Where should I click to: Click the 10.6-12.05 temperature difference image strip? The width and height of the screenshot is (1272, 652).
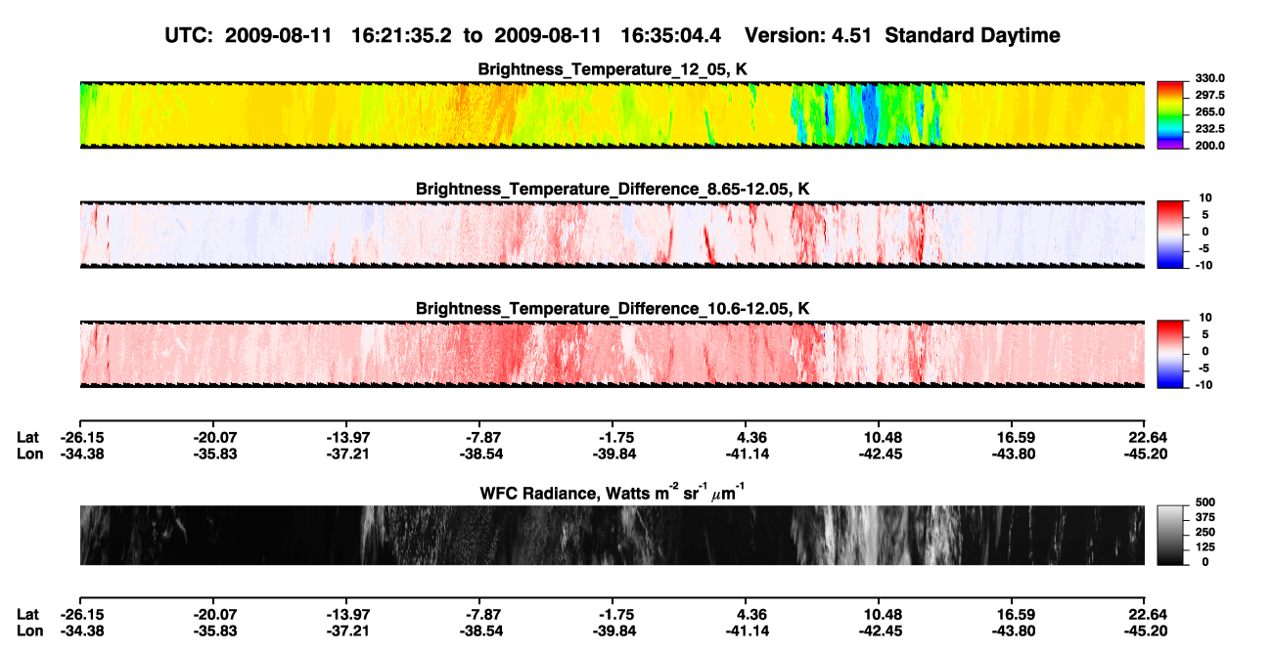[x=613, y=355]
